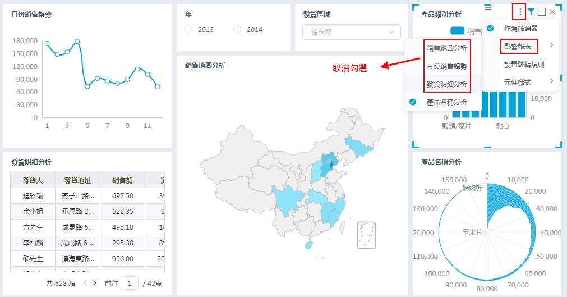Choose 設置跳轉規則 from the menu
The height and width of the screenshot is (297, 567).
(x=524, y=65)
